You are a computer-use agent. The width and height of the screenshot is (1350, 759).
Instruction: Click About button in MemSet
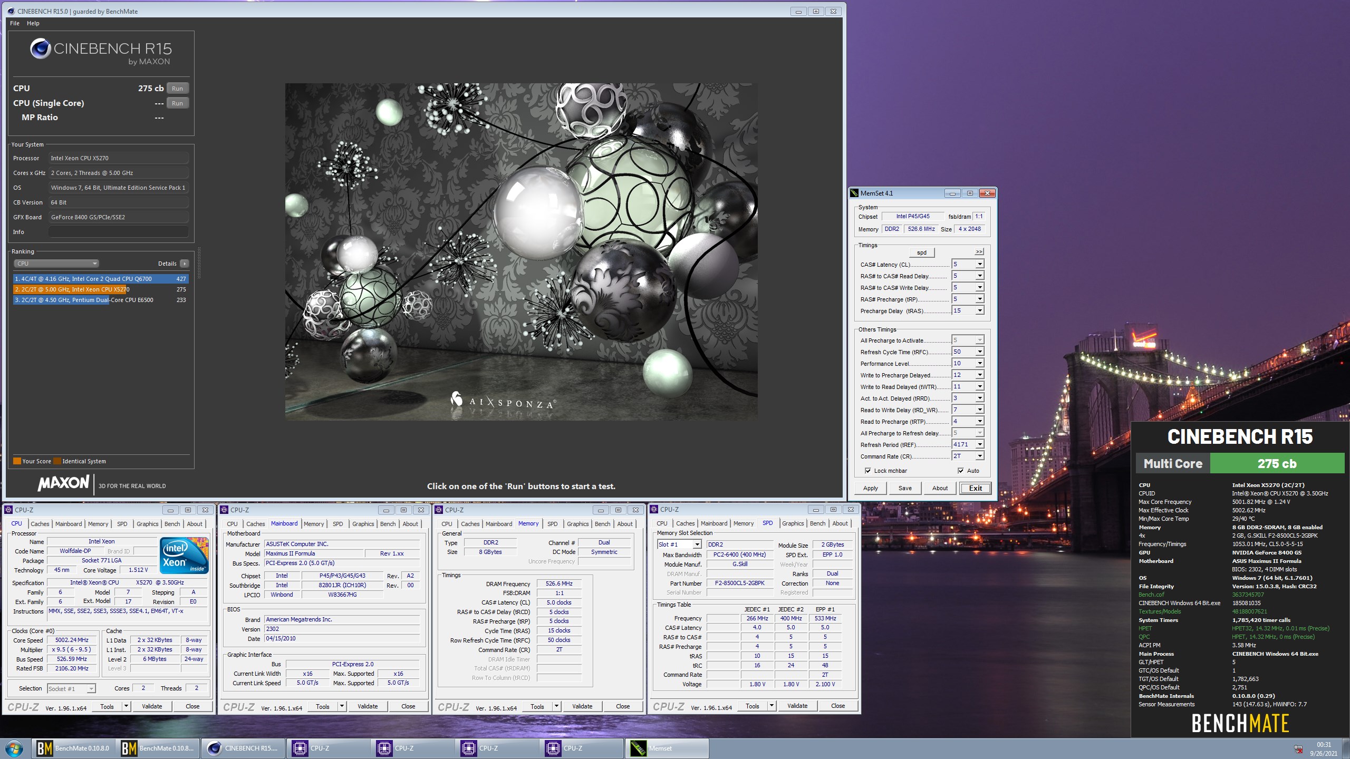coord(940,488)
